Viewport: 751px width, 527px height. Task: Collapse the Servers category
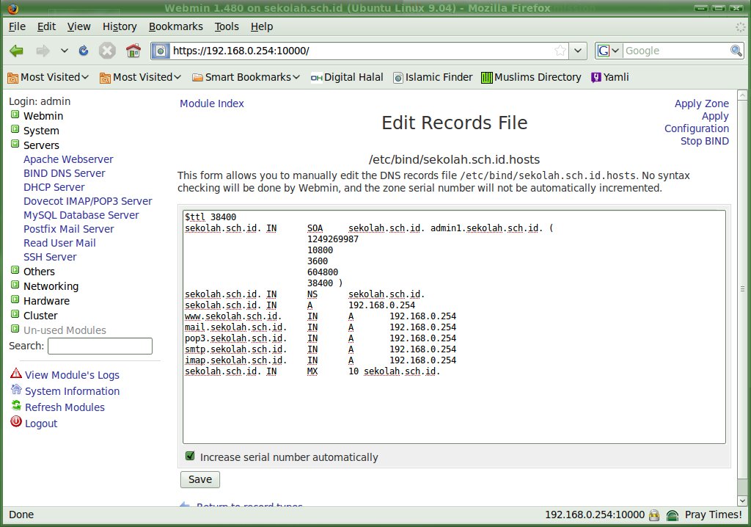(15, 145)
